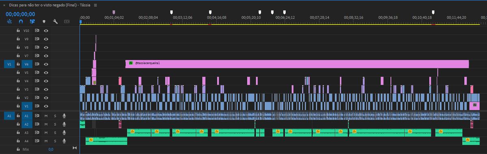The height and width of the screenshot is (154, 487).
Task: Click ruler at 00;11;44;20 label
Action: [x=457, y=18]
